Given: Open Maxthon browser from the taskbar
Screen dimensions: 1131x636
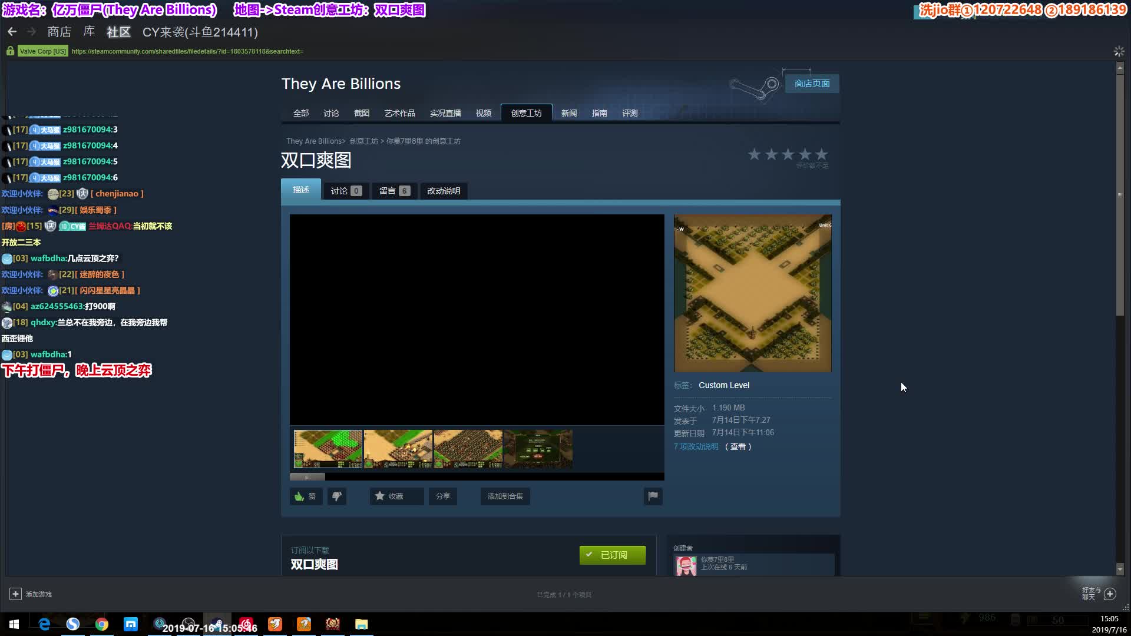Looking at the screenshot, I should coord(131,624).
